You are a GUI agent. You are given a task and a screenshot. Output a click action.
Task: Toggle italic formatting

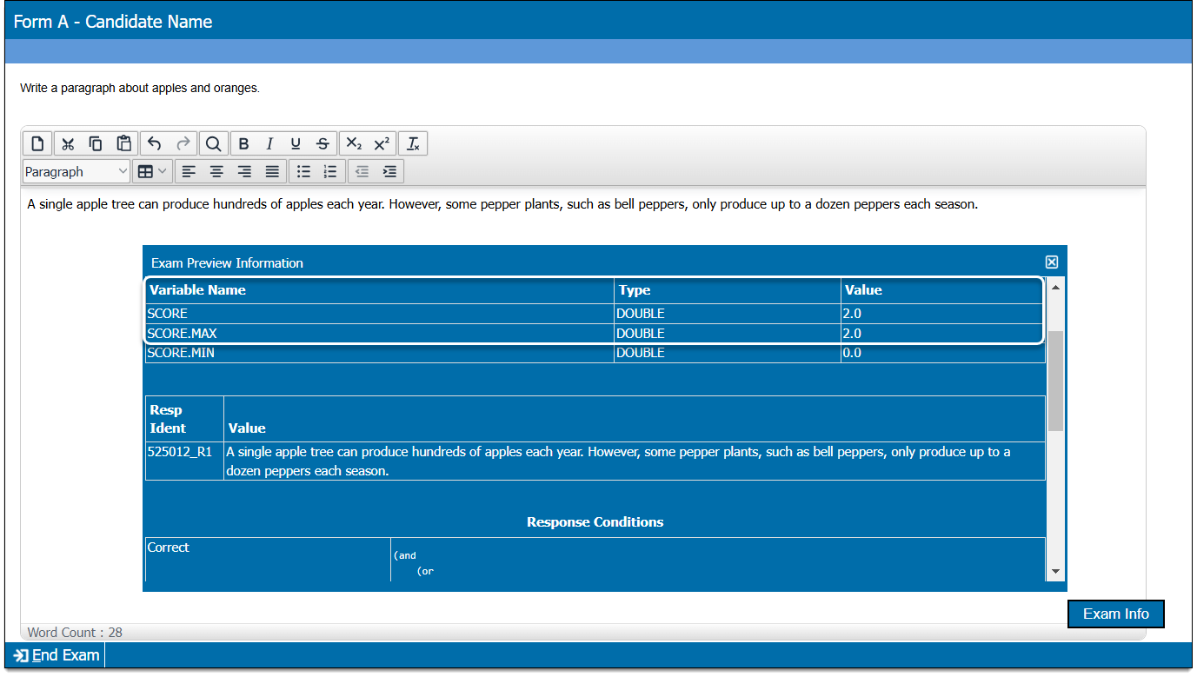269,143
